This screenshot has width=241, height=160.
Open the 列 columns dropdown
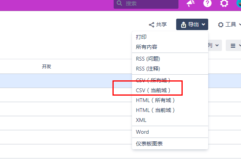(215, 45)
